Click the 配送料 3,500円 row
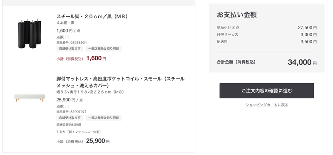The height and width of the screenshot is (155, 333). tap(266, 42)
